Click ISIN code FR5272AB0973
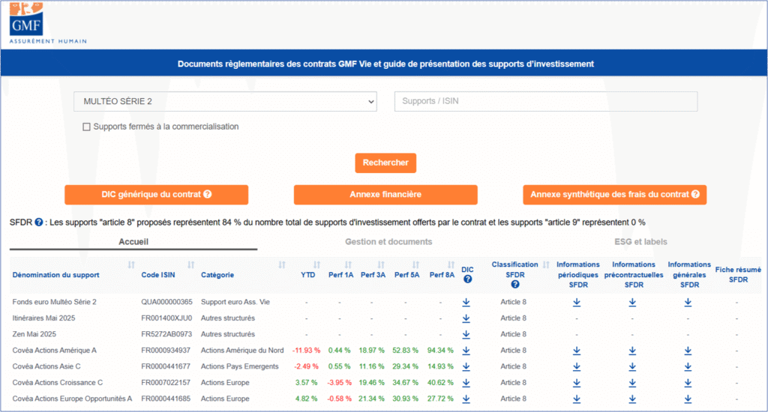768x412 pixels. point(166,334)
